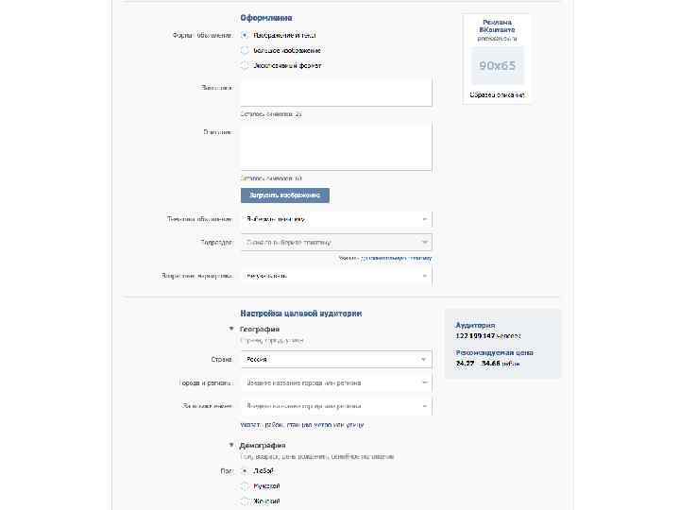
Task: Open the 'Страна' dropdown showing Россия
Action: coord(335,360)
